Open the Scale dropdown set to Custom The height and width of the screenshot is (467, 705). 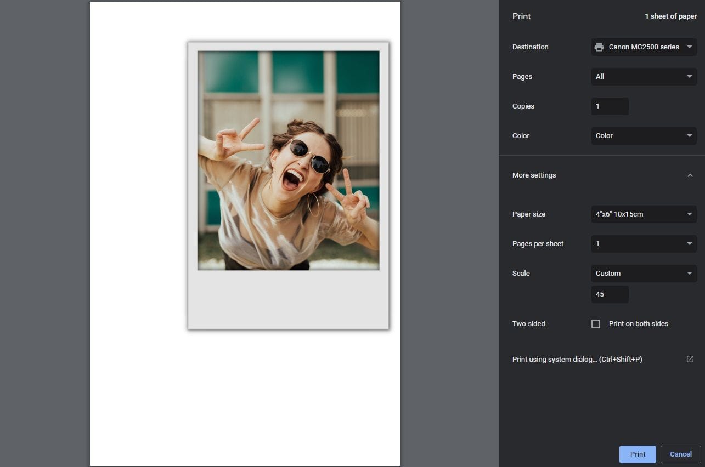click(644, 274)
